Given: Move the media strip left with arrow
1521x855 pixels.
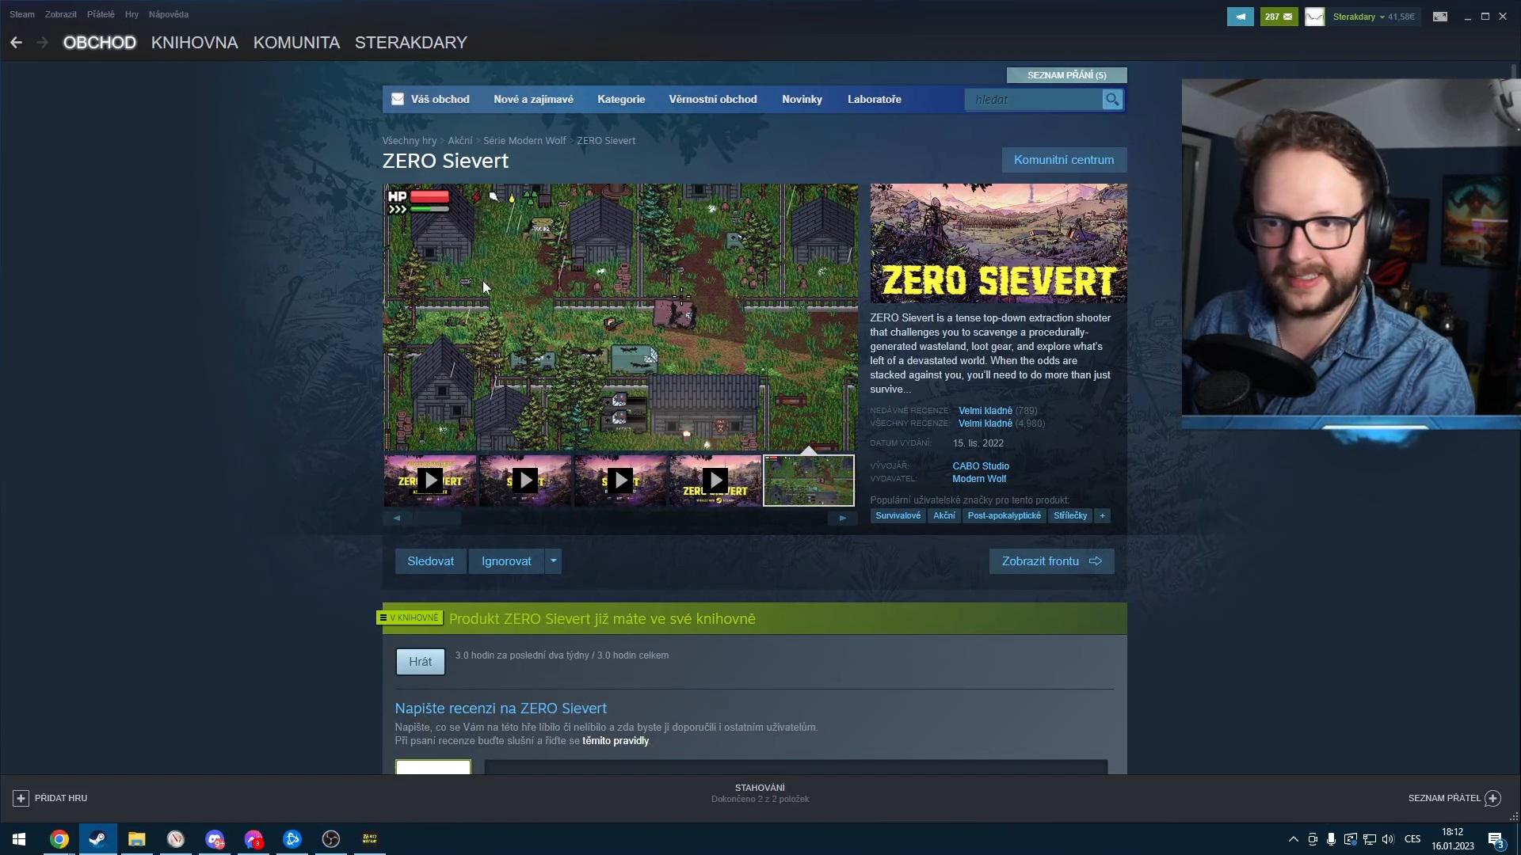Looking at the screenshot, I should pyautogui.click(x=397, y=519).
